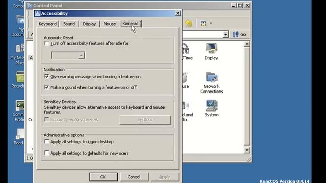Image resolution: width=326 pixels, height=183 pixels.
Task: Open Network Connections in Control Panel
Action: [x=211, y=82]
